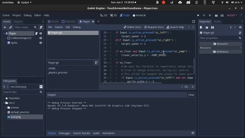Load a resource in Inspector
The height and width of the screenshot is (138, 245).
[207, 27]
